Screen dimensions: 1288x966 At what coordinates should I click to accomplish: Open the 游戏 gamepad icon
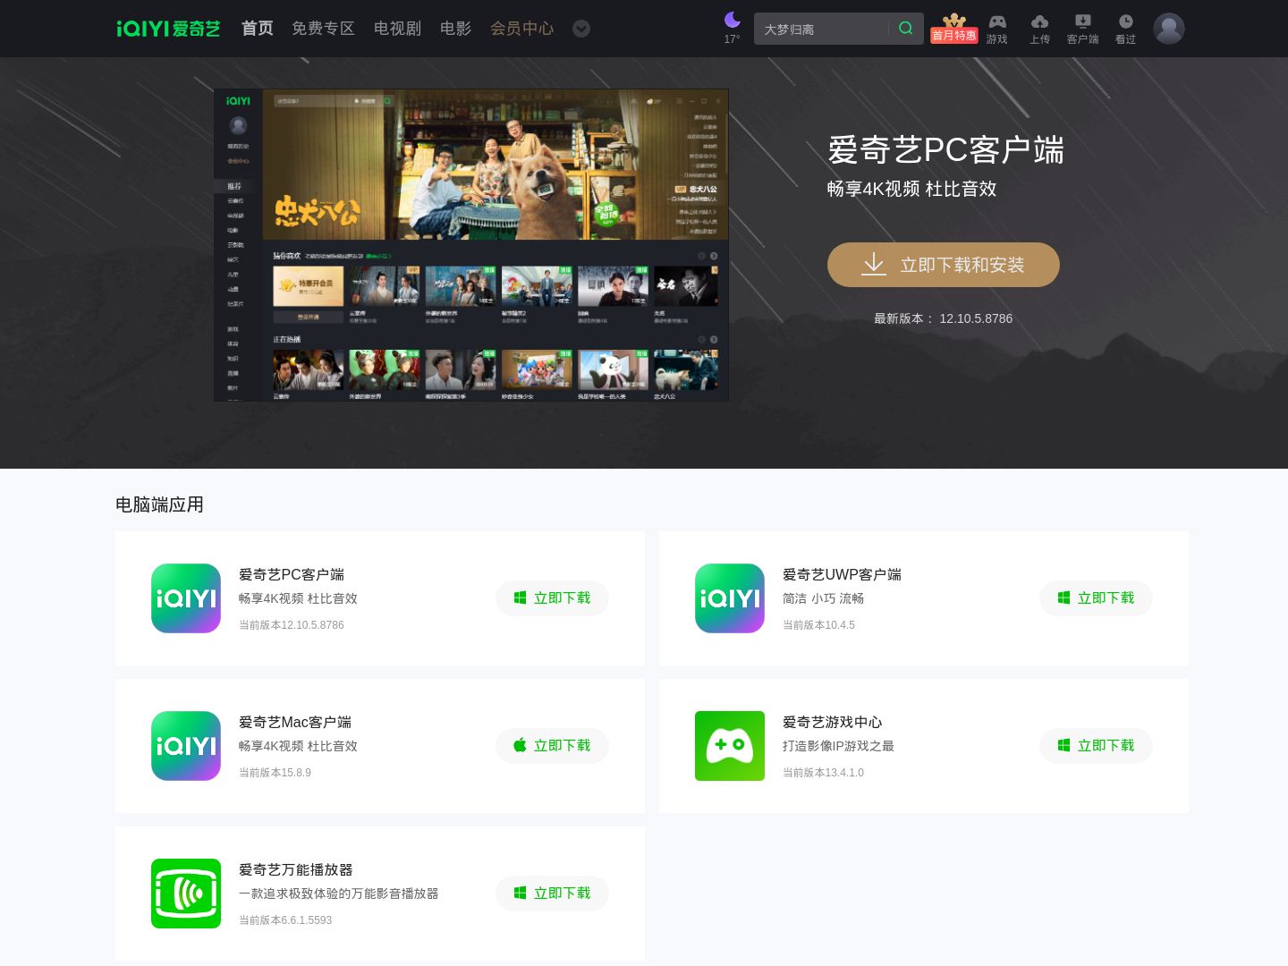click(996, 29)
